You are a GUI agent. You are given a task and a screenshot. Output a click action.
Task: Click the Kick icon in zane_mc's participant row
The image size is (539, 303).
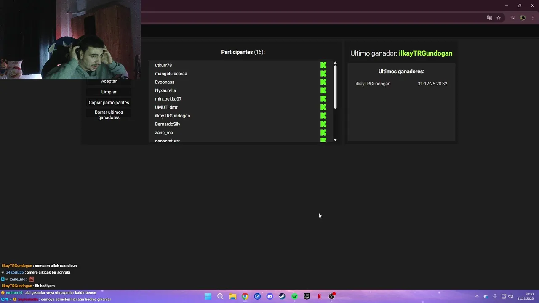(x=323, y=133)
